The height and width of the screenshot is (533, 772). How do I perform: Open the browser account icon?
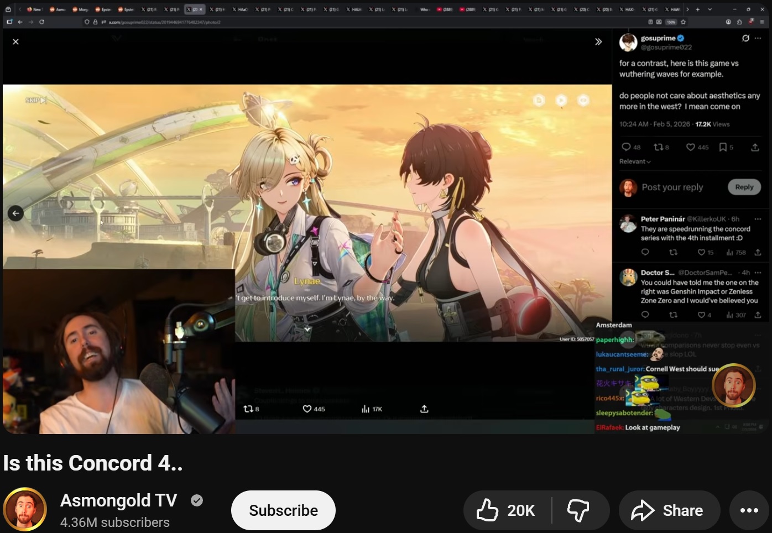728,22
